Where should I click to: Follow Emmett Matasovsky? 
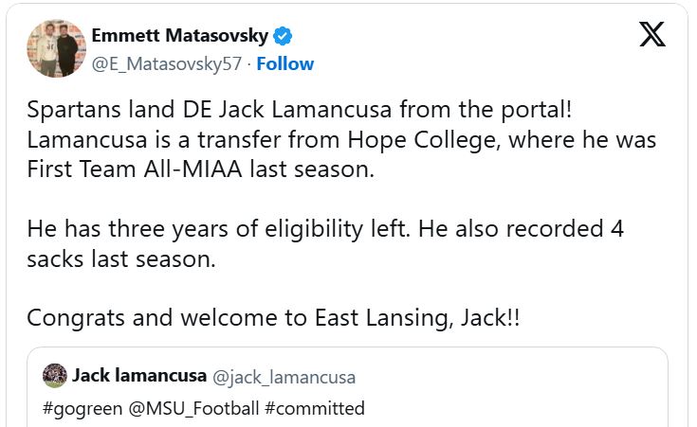pos(284,64)
